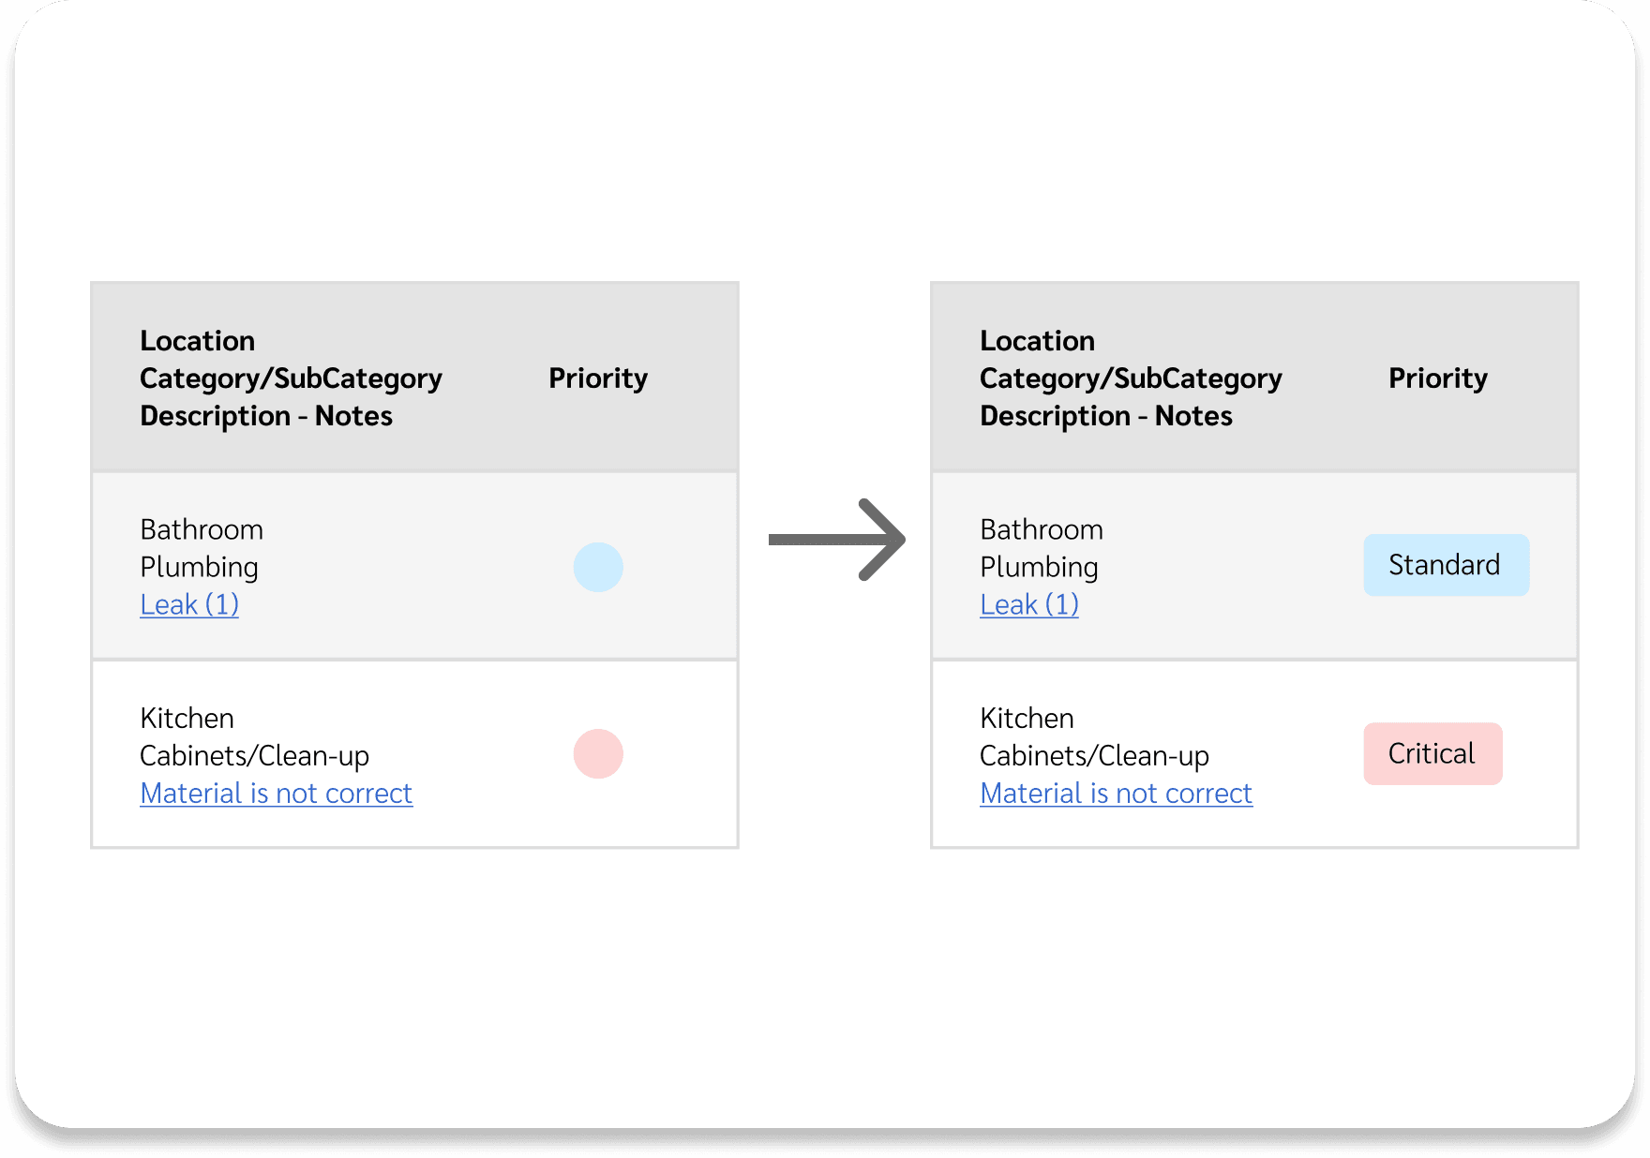The height and width of the screenshot is (1158, 1650).
Task: Open Material is not correct link near Critical badge
Action: click(1116, 794)
